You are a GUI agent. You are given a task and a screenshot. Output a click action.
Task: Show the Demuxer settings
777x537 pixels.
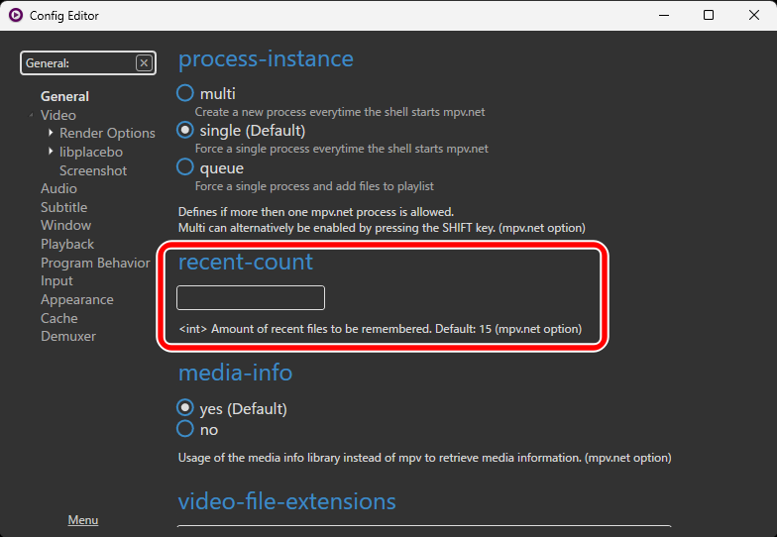pos(68,337)
